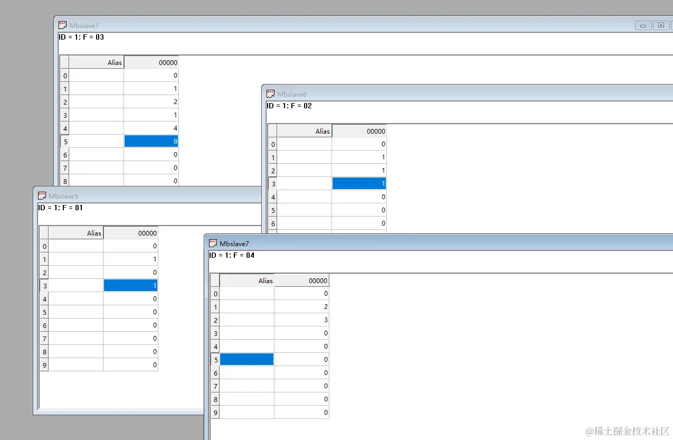Select row header 9 in Mbslave5
Image resolution: width=673 pixels, height=440 pixels.
coord(44,365)
